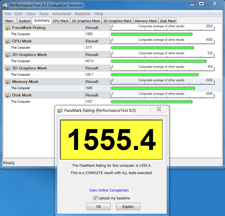Click the PassMark Rating row icon

coord(8,28)
